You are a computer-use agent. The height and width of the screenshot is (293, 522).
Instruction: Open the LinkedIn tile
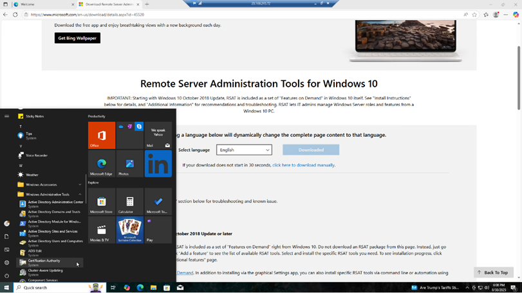point(158,164)
